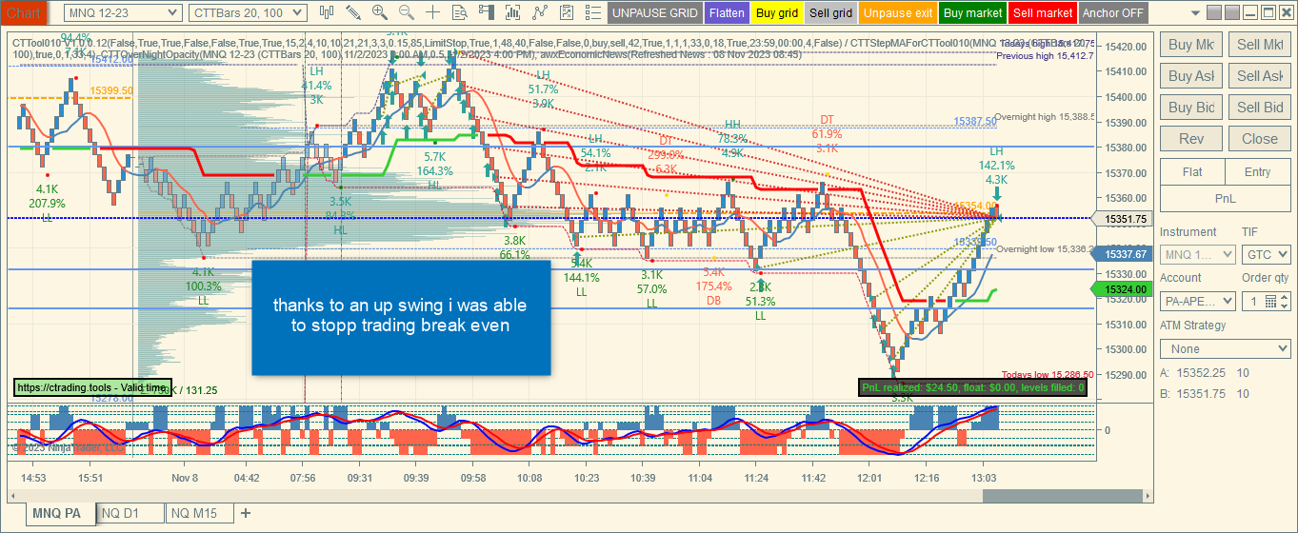The width and height of the screenshot is (1298, 533).
Task: Click the PnL display box
Action: (1225, 198)
